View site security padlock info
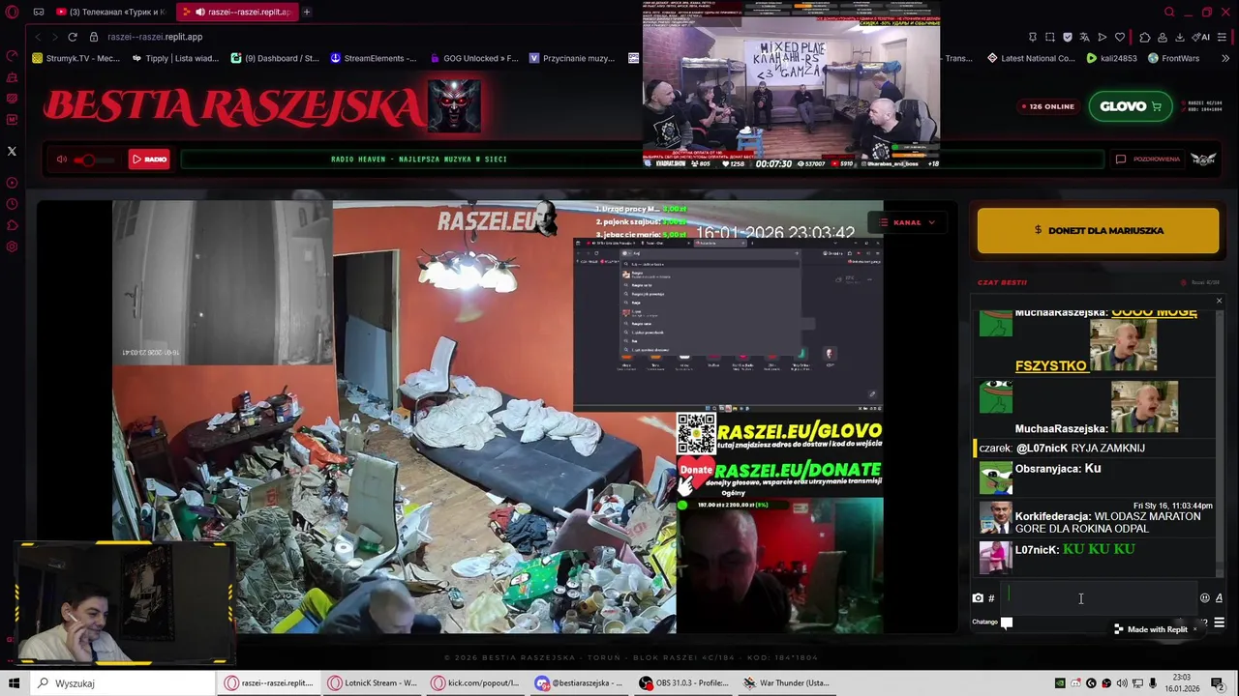This screenshot has height=696, width=1239. [94, 37]
